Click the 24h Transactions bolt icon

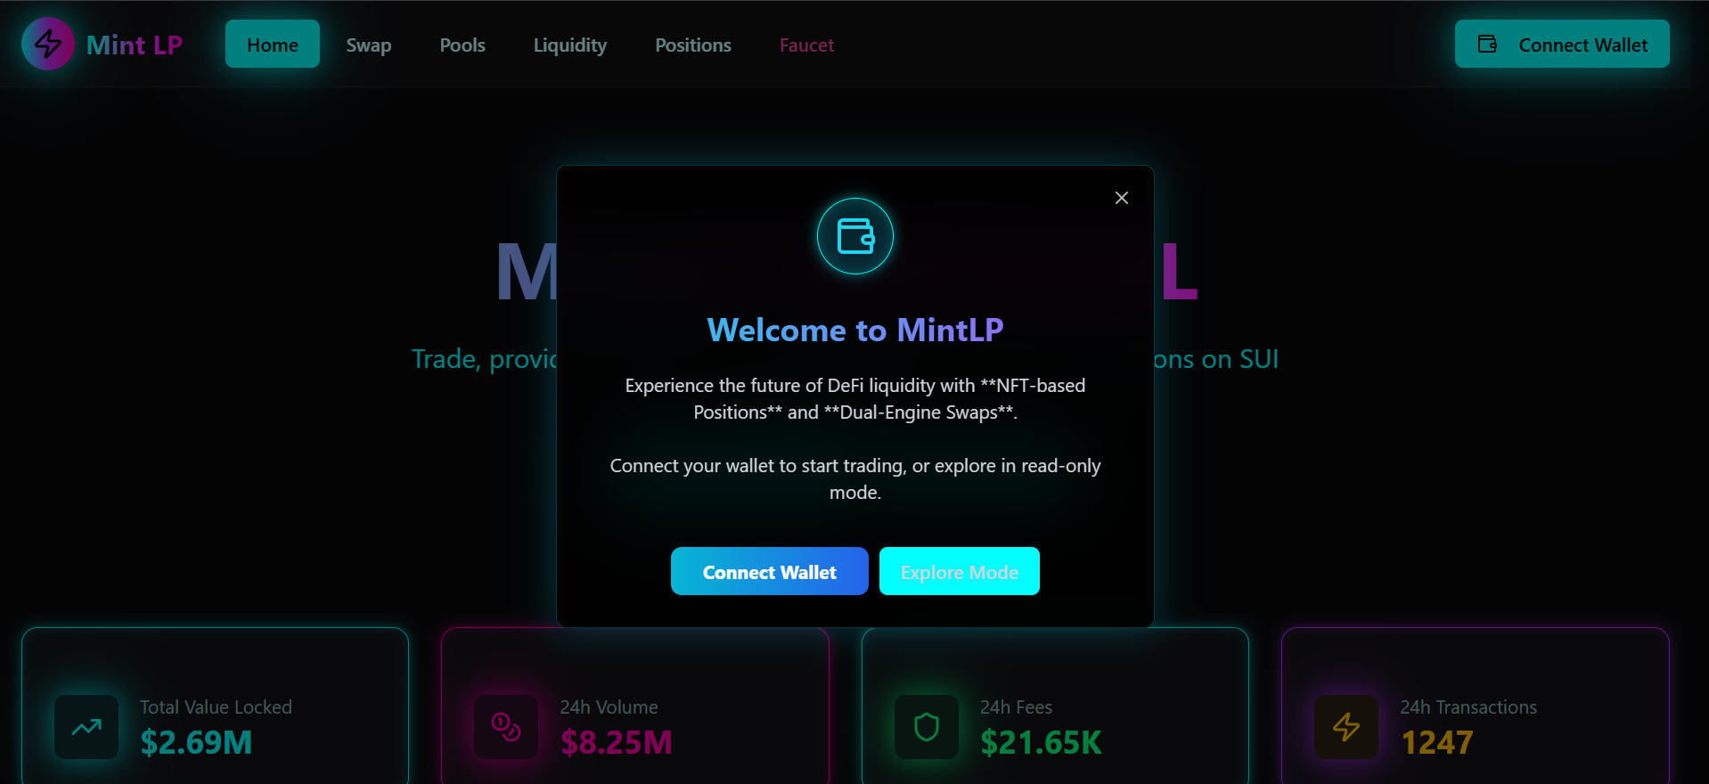click(x=1346, y=727)
